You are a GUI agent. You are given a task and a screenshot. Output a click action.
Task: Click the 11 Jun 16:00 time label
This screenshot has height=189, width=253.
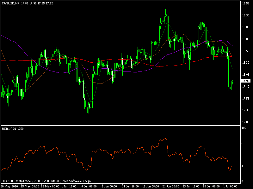pos(130,186)
